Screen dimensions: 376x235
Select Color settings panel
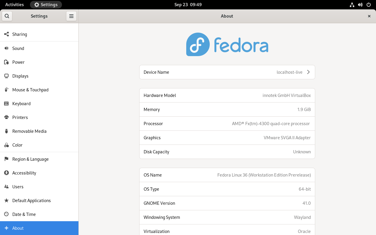pos(39,145)
